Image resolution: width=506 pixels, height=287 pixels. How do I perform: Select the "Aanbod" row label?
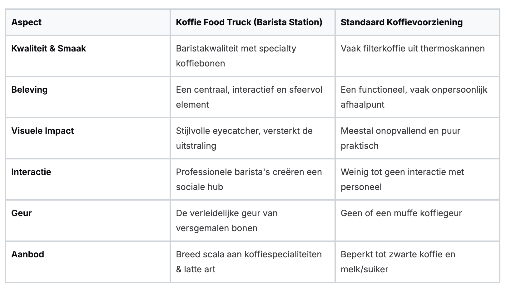(27, 254)
